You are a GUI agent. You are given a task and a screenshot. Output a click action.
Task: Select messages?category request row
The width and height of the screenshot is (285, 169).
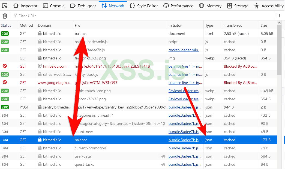point(139,123)
